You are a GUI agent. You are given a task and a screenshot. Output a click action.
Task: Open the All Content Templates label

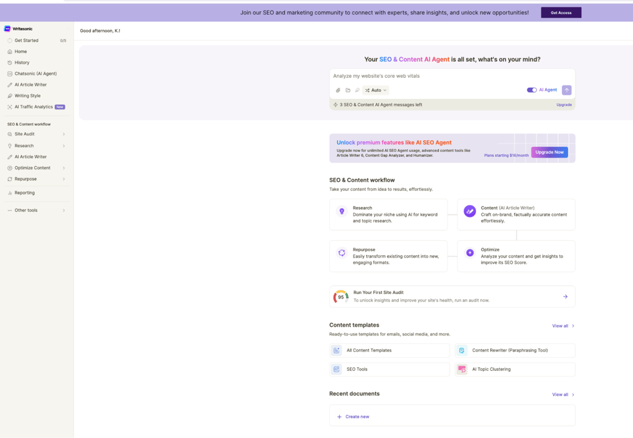[369, 350]
